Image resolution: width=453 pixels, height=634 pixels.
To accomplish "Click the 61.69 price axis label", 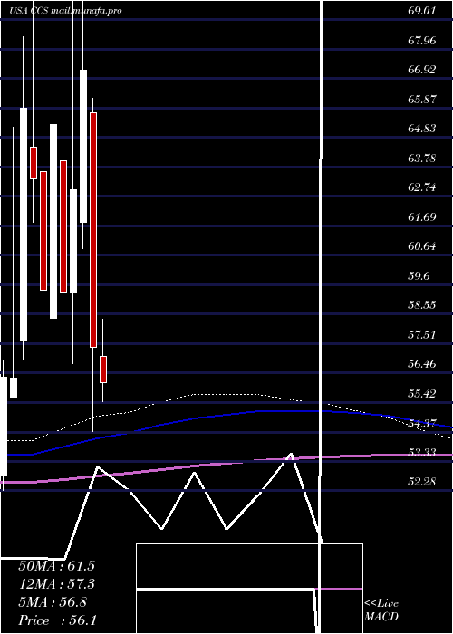I will (x=421, y=217).
